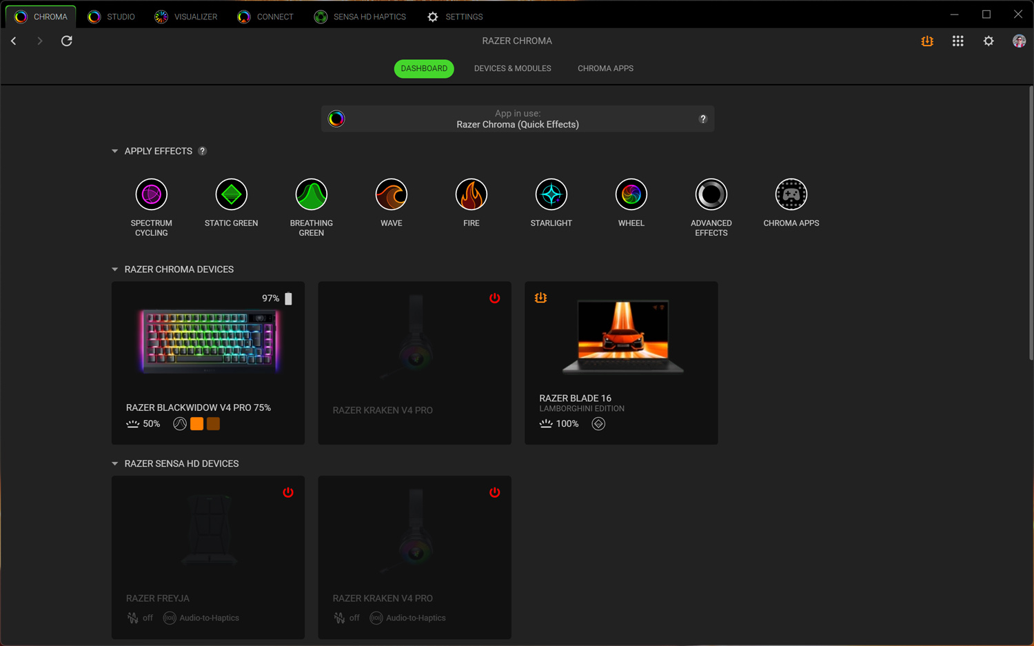Click the Razer Blade 16 device name
The height and width of the screenshot is (646, 1034).
pos(576,398)
